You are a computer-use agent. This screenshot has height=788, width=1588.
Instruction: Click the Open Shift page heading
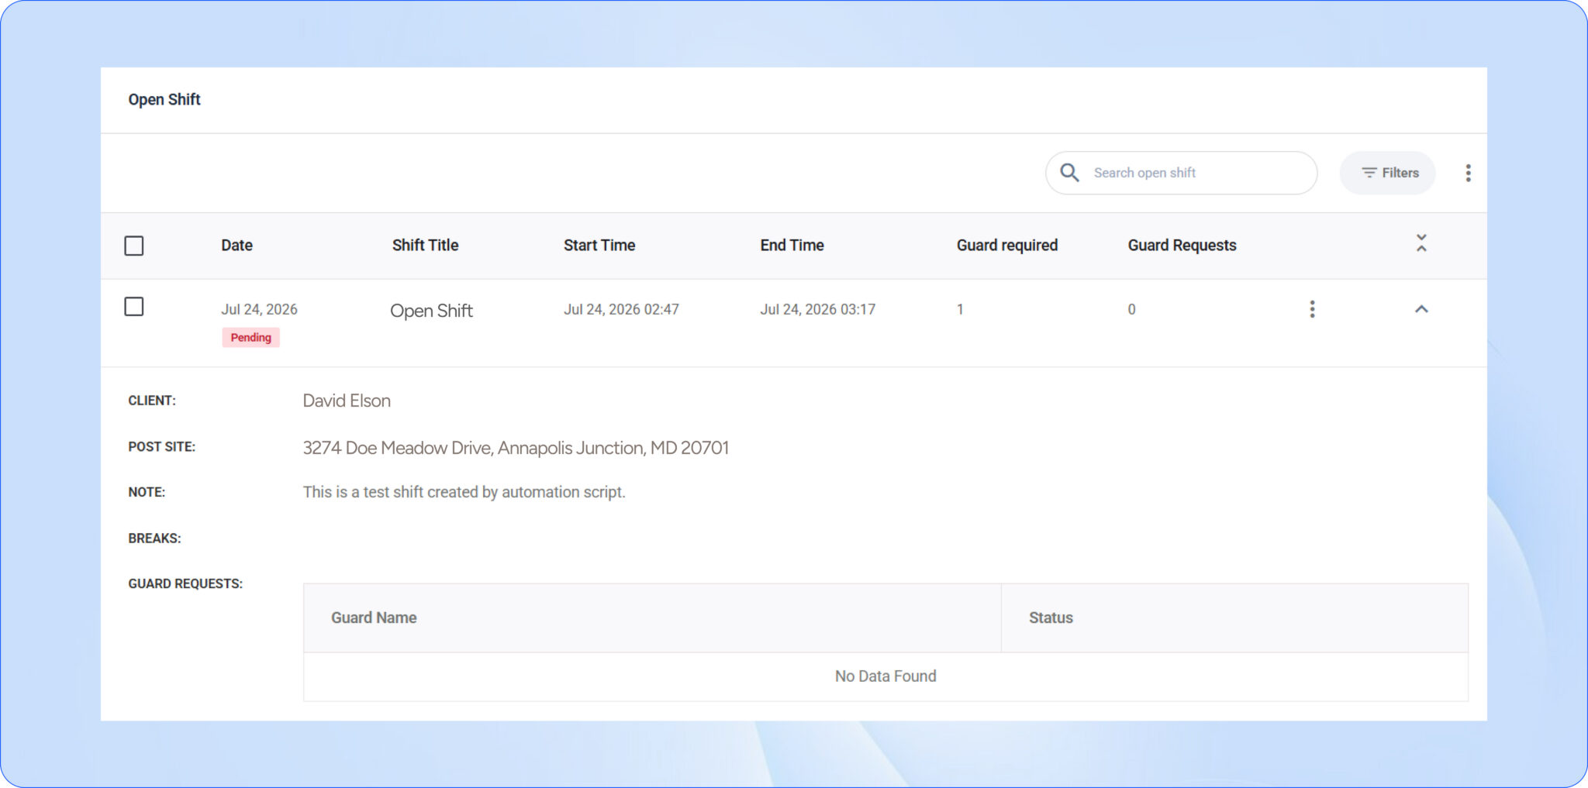164,99
